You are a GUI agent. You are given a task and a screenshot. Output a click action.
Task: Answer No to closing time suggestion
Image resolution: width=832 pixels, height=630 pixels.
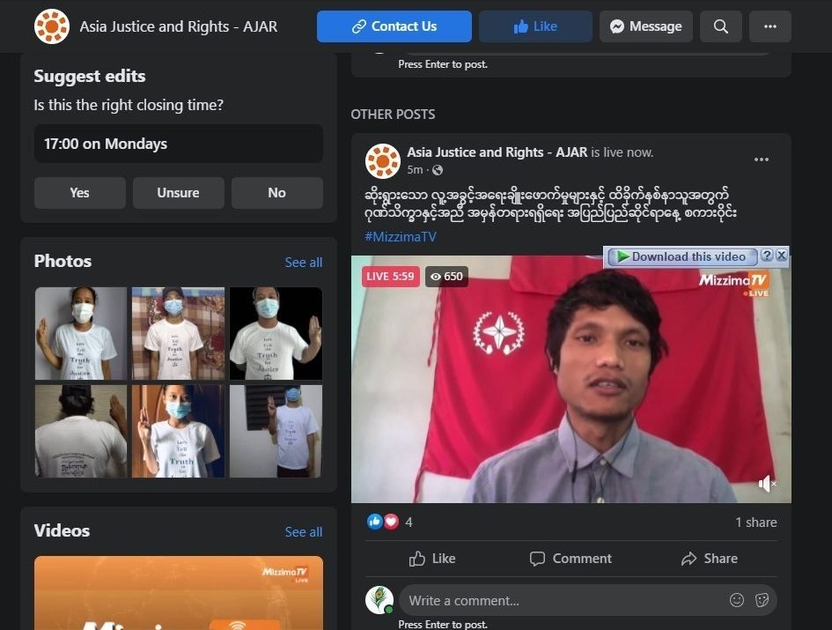(277, 193)
